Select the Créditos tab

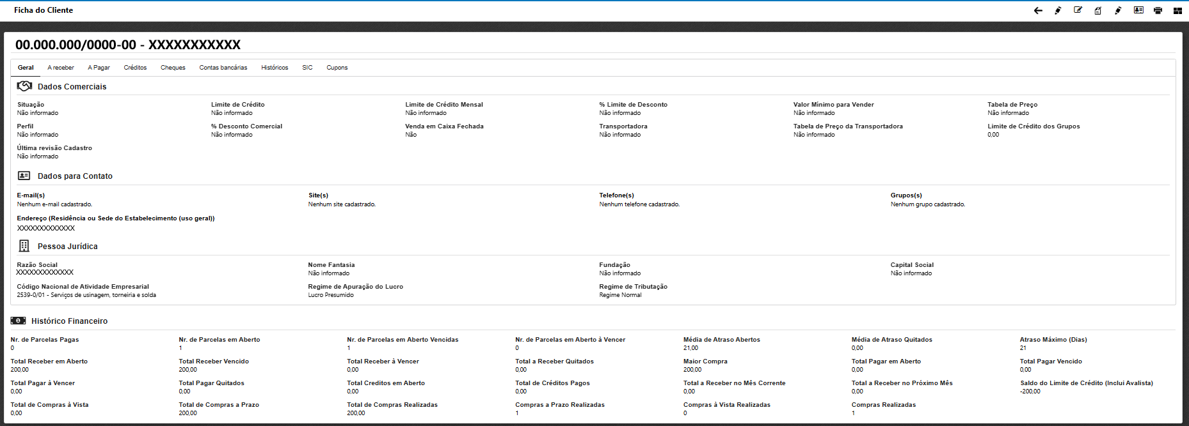click(135, 68)
